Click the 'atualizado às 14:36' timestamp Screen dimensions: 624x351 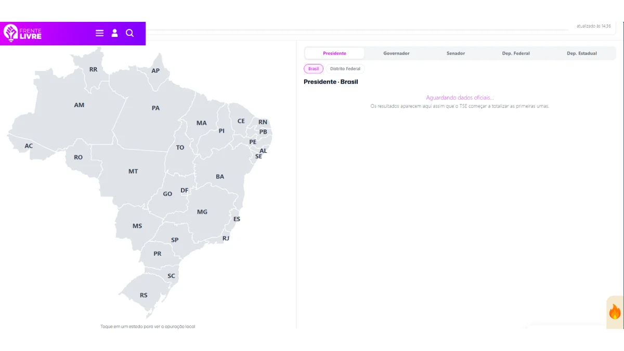(594, 26)
